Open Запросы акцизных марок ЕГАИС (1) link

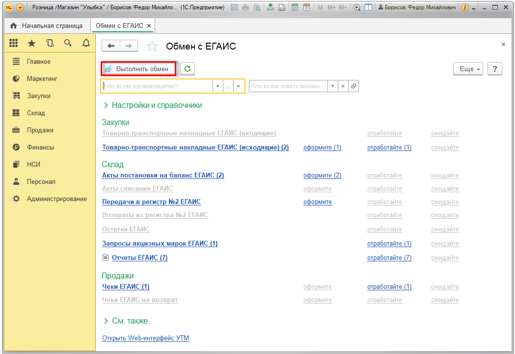(160, 244)
